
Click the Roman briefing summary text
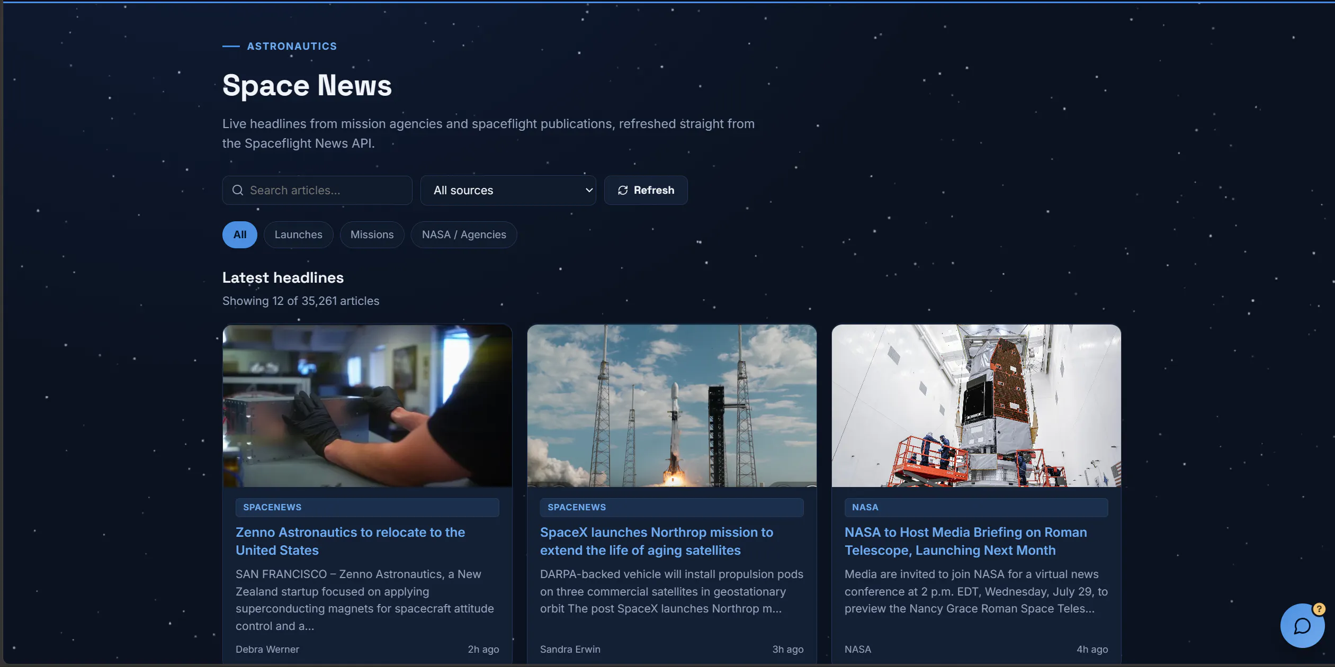(976, 591)
